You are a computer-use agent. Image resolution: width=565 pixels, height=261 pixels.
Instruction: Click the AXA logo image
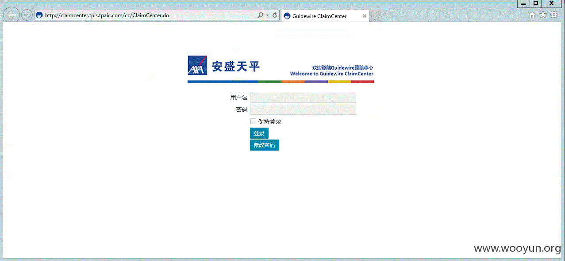[x=197, y=66]
